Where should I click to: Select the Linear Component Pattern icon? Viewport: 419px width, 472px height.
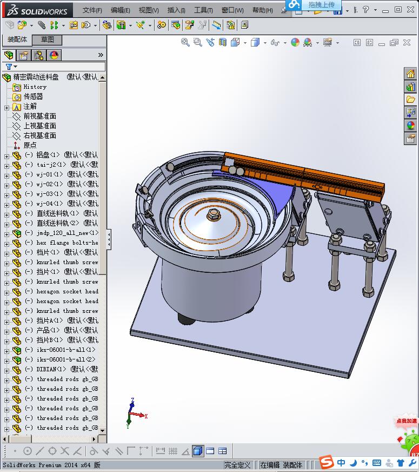(54, 25)
